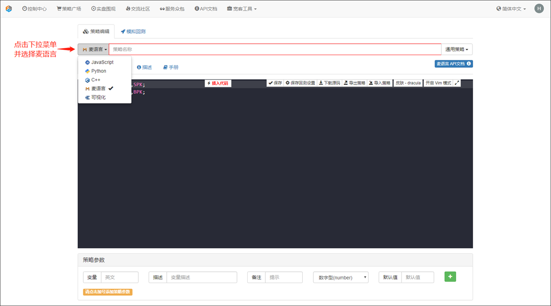Open the 数字型(number) type select
Viewport: 551px width, 306px height.
click(x=341, y=277)
